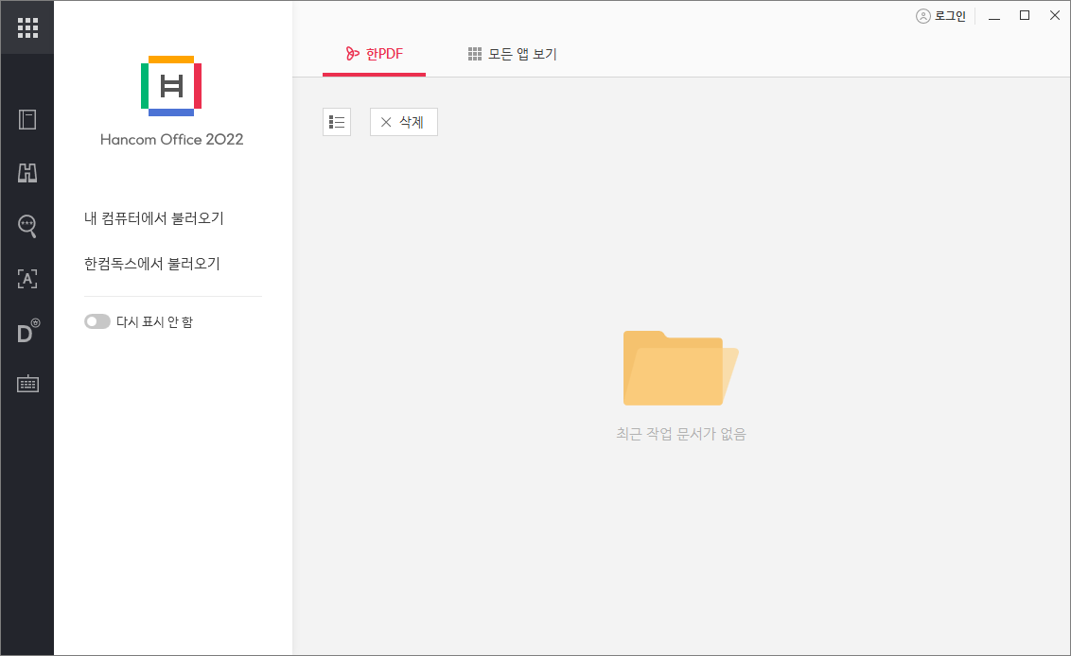
Task: Toggle the 다시 표시 안 함 switch
Action: coord(97,321)
